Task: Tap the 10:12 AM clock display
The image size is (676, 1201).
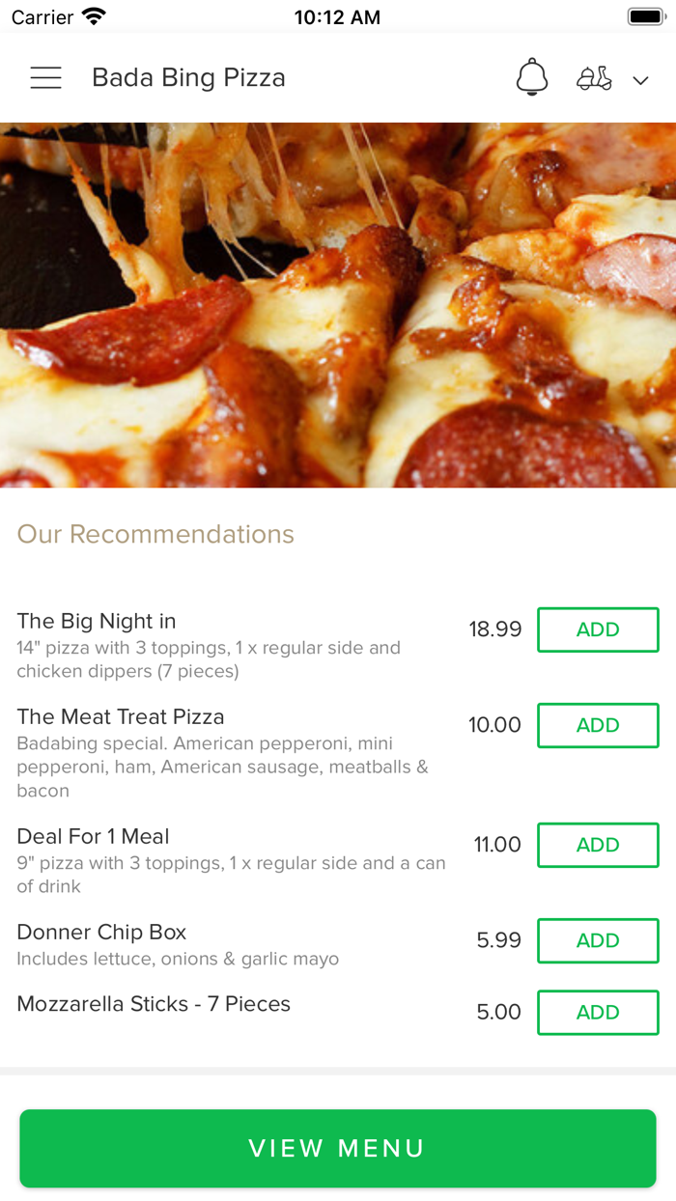Action: pos(338,15)
